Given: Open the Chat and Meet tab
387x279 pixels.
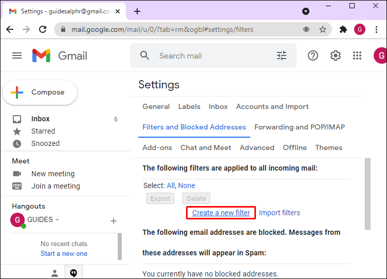Looking at the screenshot, I should click(x=206, y=147).
